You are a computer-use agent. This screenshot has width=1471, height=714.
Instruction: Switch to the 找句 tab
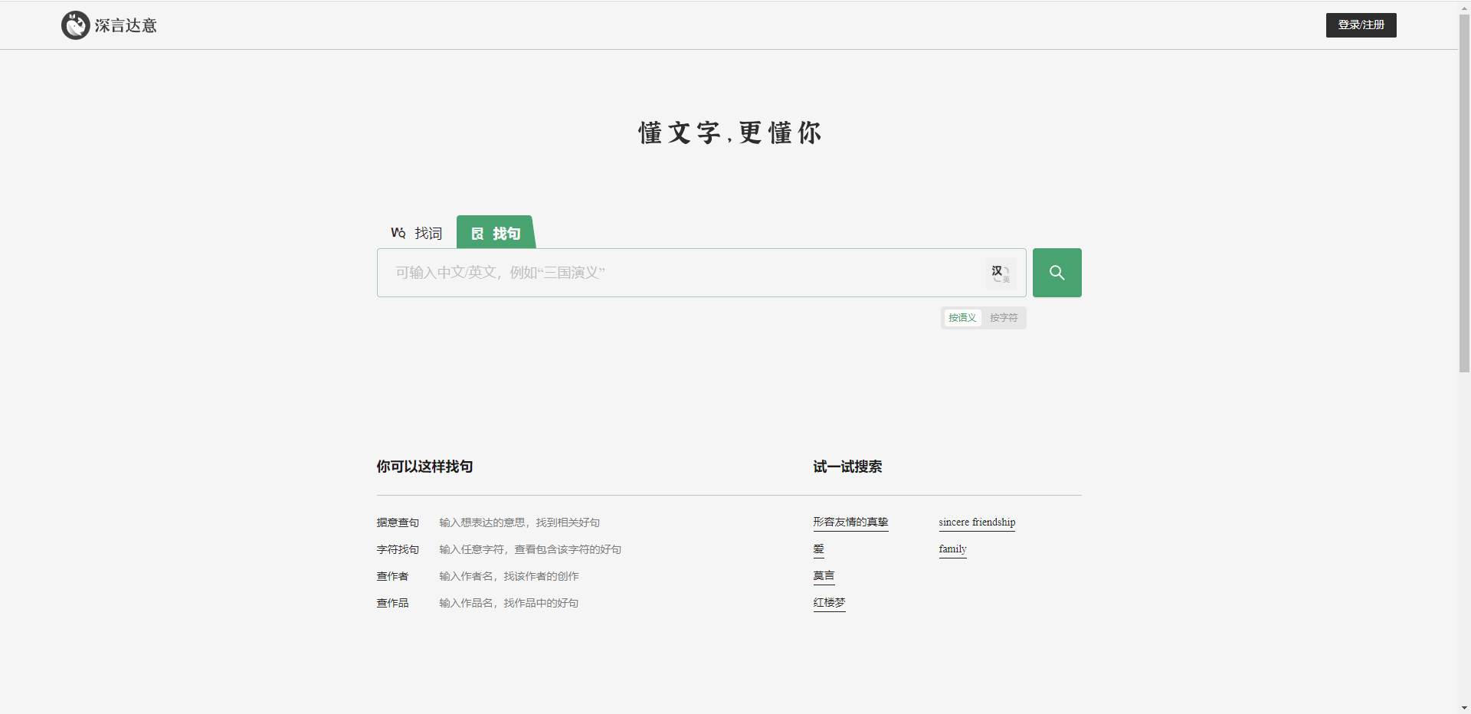coord(506,234)
